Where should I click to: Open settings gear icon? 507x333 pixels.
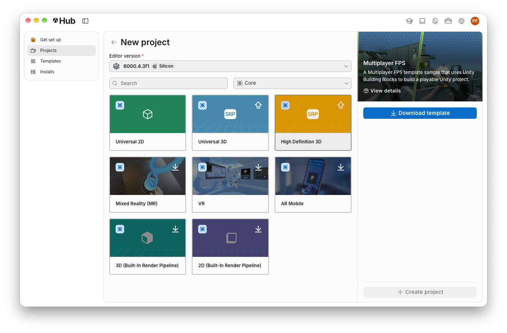coord(461,21)
